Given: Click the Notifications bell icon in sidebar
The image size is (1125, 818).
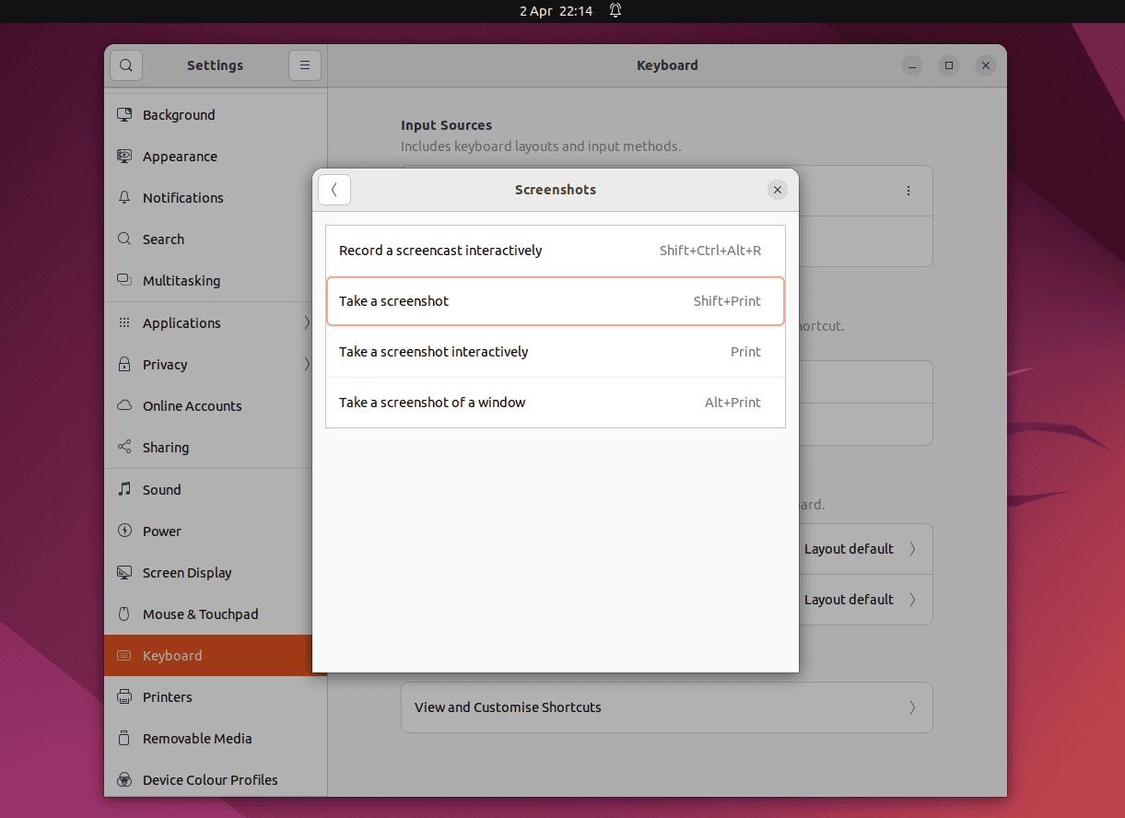Looking at the screenshot, I should coord(124,197).
